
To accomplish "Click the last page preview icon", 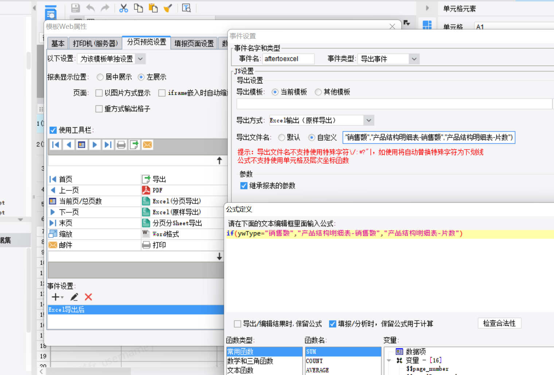I will tap(108, 145).
